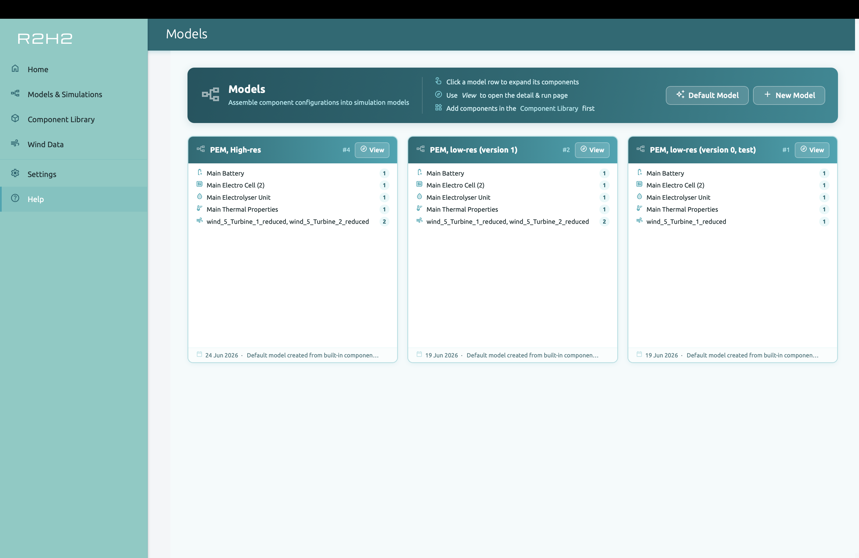The height and width of the screenshot is (558, 859).
Task: Click Thermal Properties thermometer icon in version 0 card
Action: tap(639, 209)
